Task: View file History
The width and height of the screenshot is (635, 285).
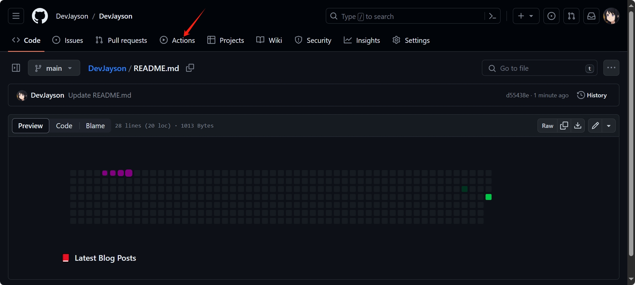Action: click(x=592, y=95)
